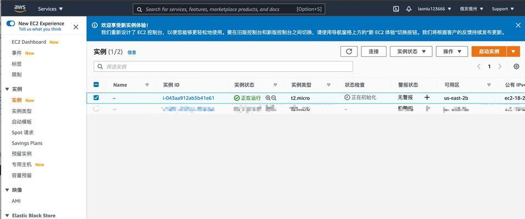Collapse Elastic Block Store section
The image size is (525, 219).
pos(7,216)
